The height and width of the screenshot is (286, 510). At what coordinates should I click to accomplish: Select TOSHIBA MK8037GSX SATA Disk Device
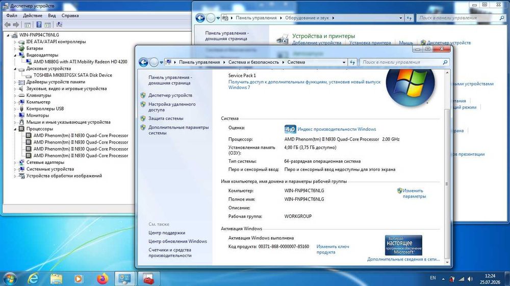coord(73,75)
